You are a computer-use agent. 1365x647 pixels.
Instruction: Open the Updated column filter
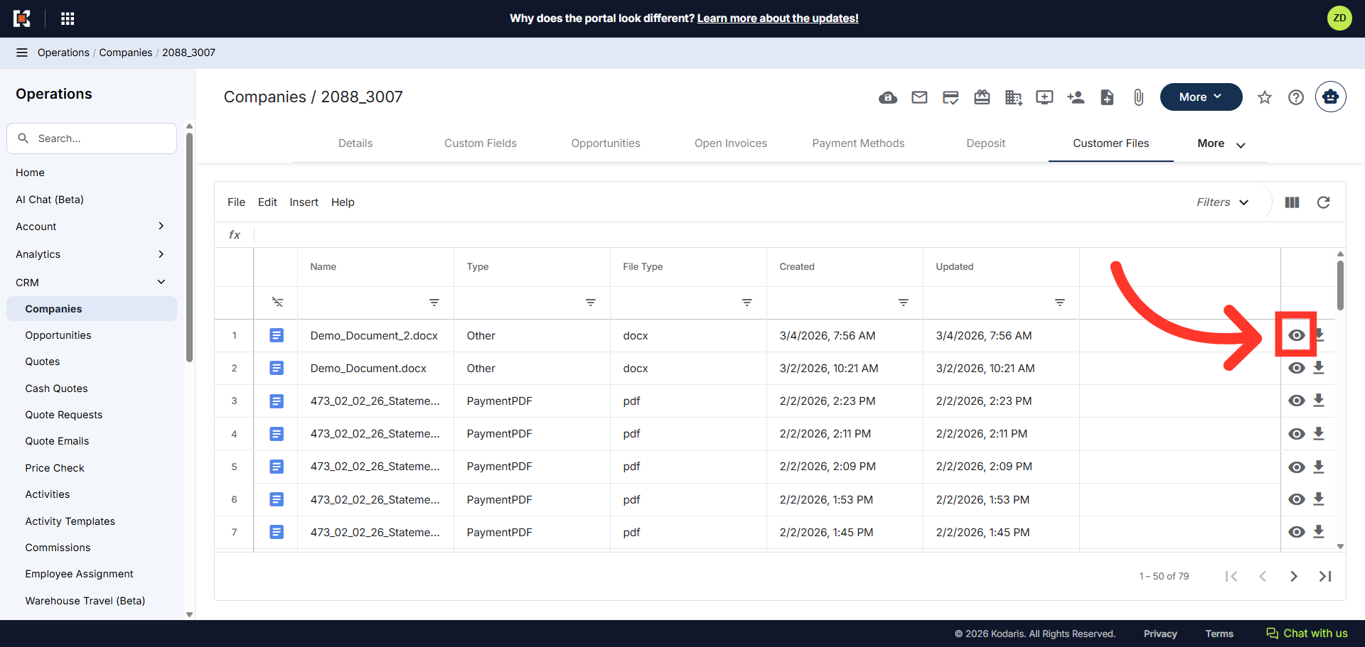tap(1059, 303)
